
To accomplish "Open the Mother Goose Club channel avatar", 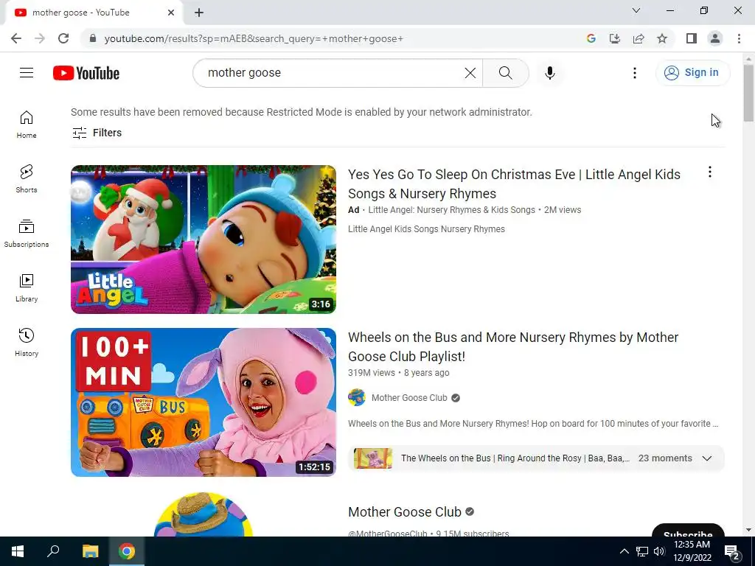I will tap(357, 397).
